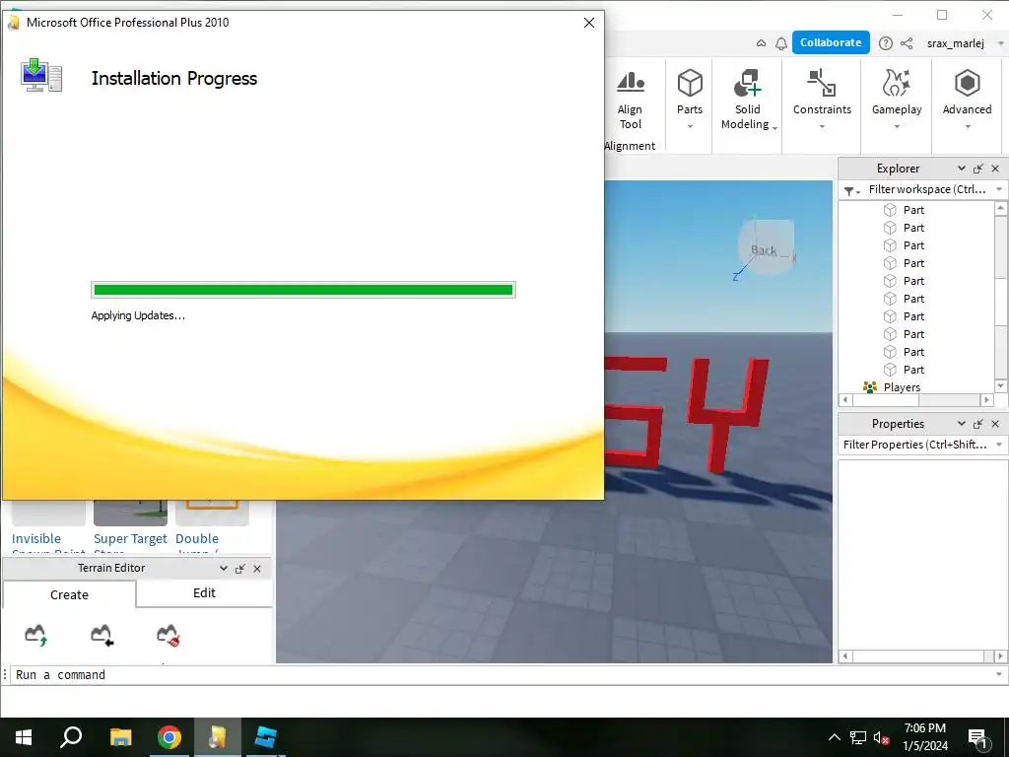Switch to Office setup on the taskbar
Viewport: 1009px width, 757px height.
click(x=218, y=737)
